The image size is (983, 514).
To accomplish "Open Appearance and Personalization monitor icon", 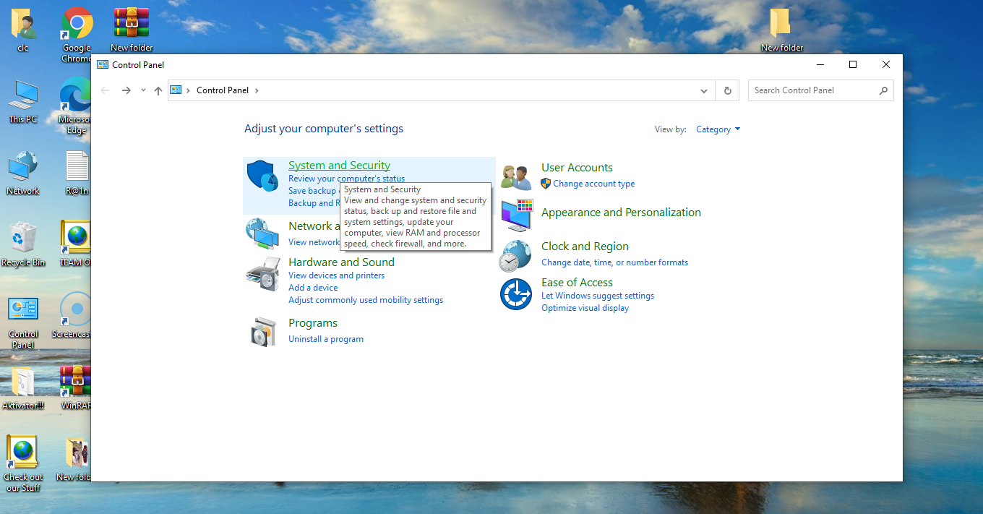I will click(516, 215).
